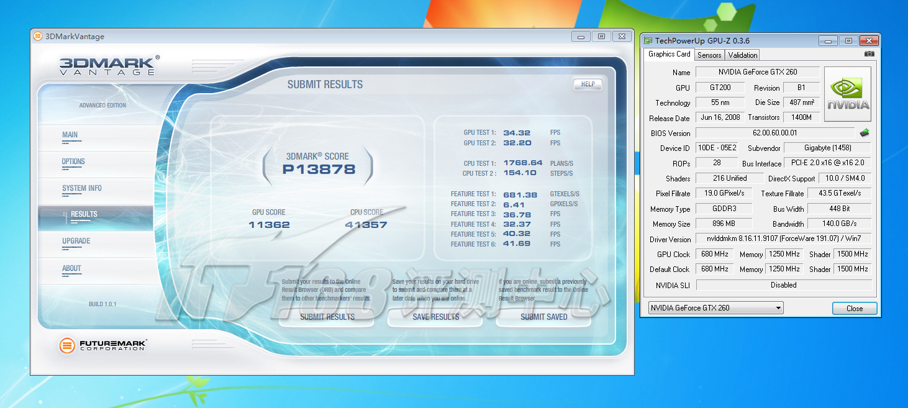Click the NVIDIA logo in GPU-Z
The image size is (908, 408).
(x=848, y=94)
